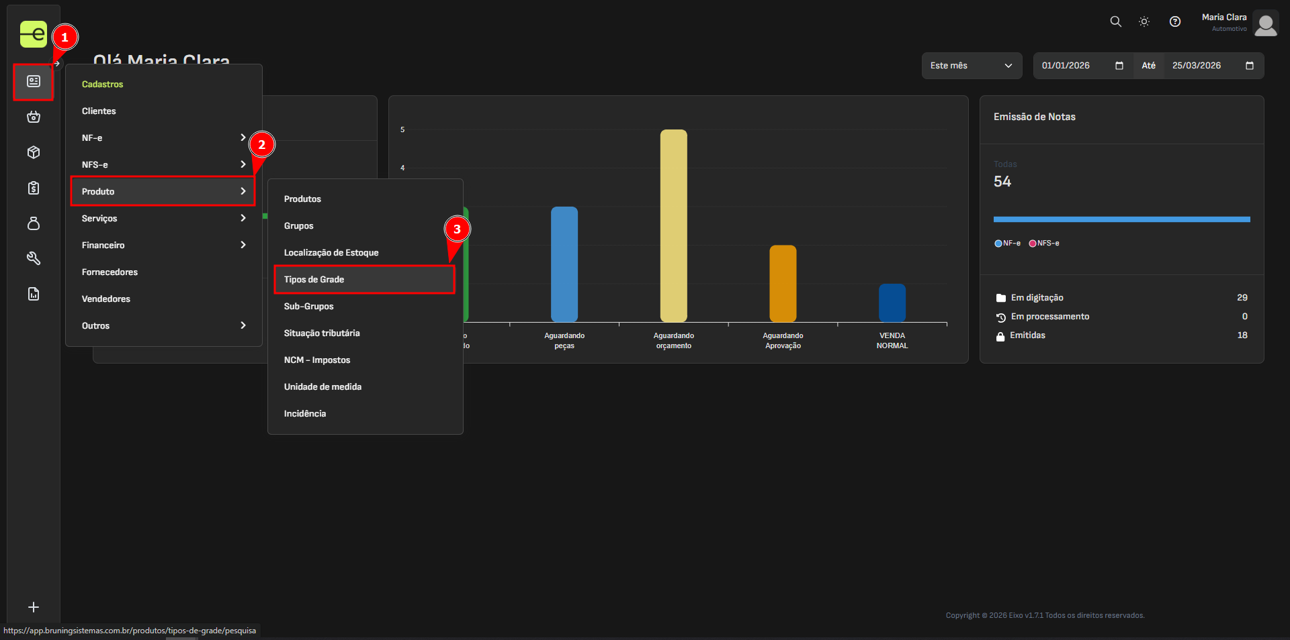Image resolution: width=1290 pixels, height=640 pixels.
Task: Open the help question mark icon
Action: (x=1174, y=21)
